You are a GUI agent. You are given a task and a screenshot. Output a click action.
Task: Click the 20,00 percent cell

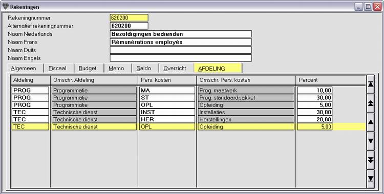(315, 119)
